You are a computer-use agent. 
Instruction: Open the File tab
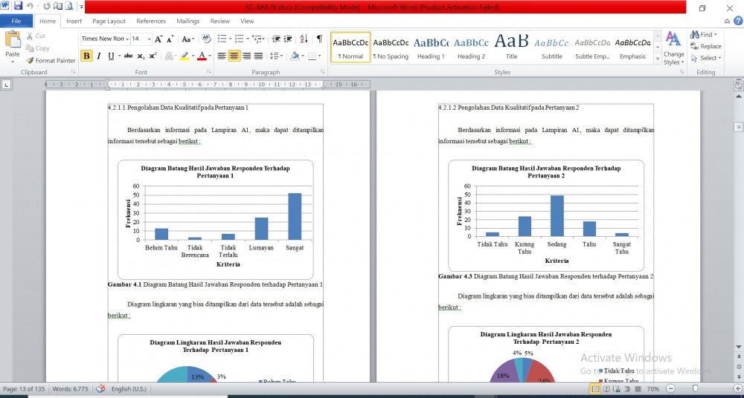16,21
